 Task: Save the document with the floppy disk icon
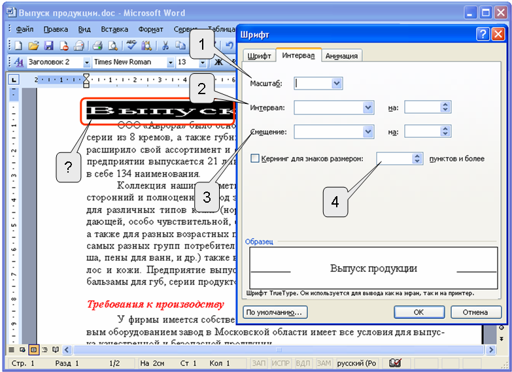point(48,45)
